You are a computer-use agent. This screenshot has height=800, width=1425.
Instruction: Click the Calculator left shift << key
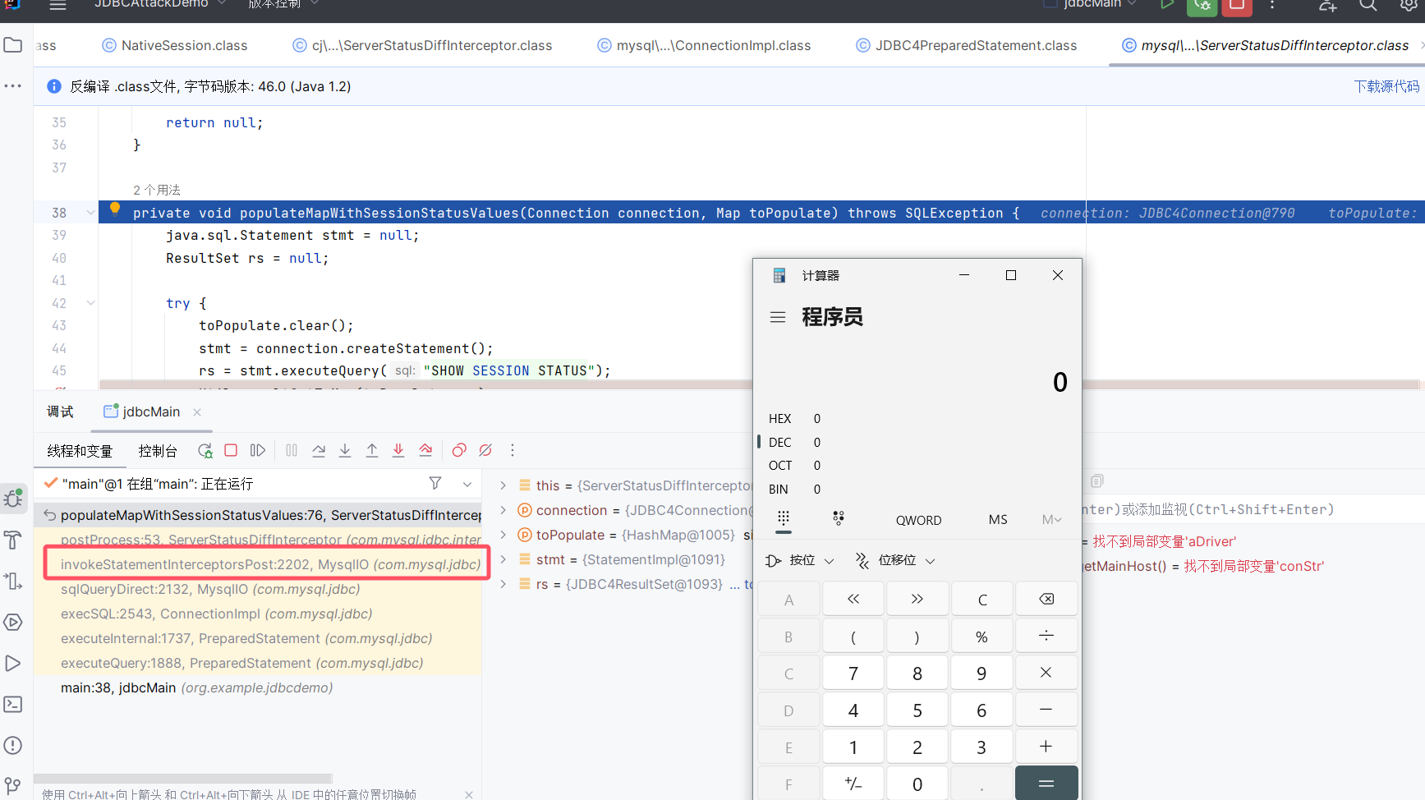(853, 599)
